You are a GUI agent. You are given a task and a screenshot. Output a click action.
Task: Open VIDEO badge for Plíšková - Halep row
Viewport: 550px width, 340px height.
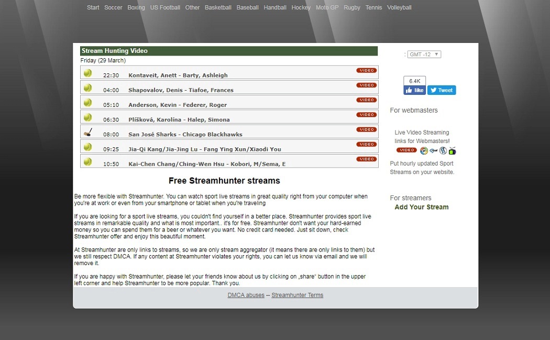pyautogui.click(x=367, y=115)
